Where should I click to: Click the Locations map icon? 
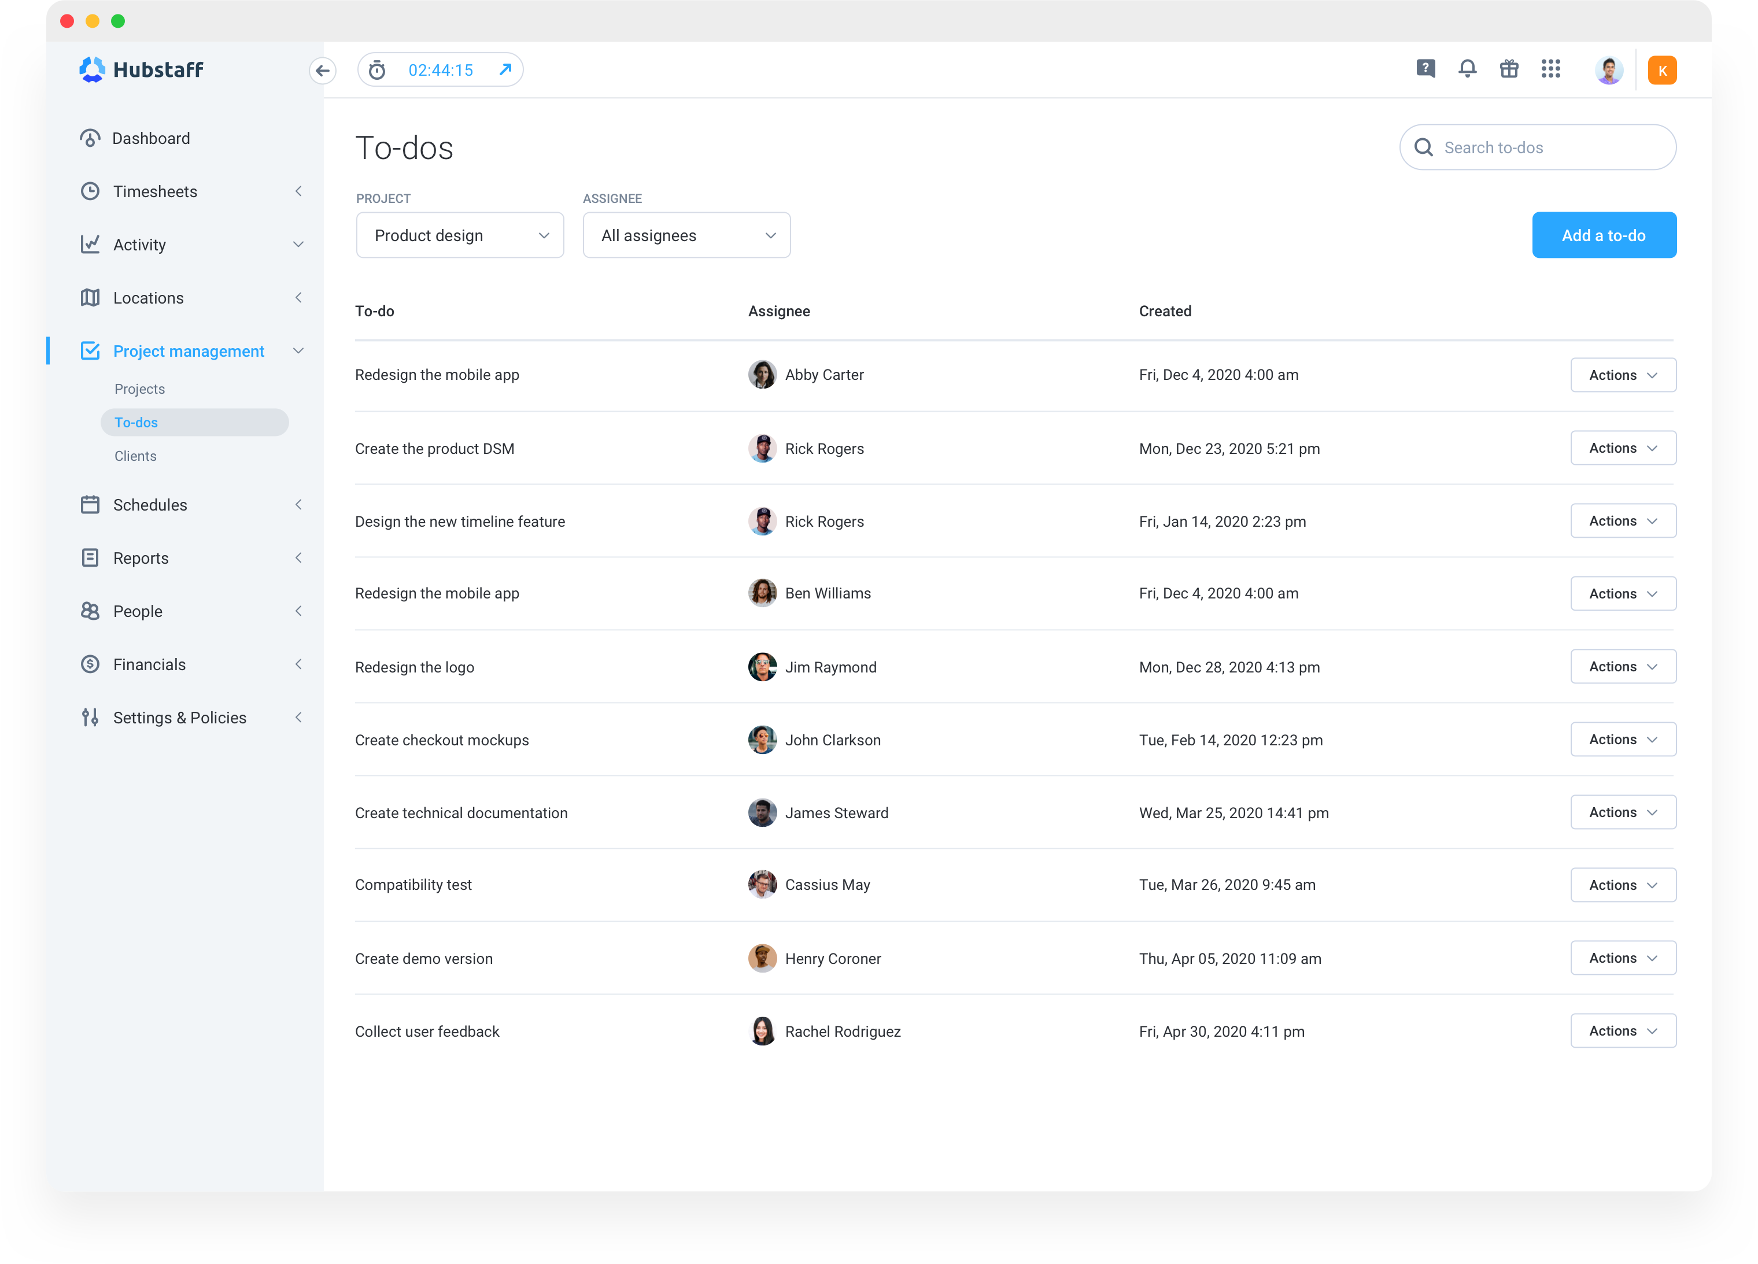[90, 298]
